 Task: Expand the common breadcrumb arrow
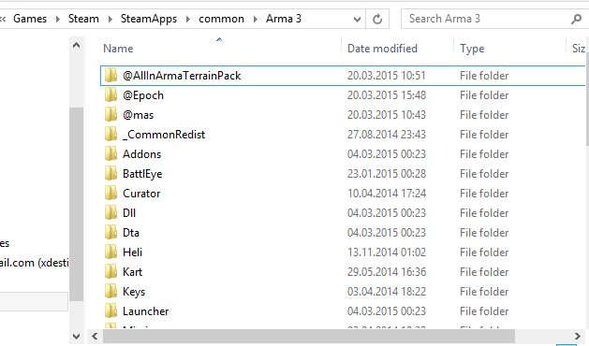[x=256, y=19]
